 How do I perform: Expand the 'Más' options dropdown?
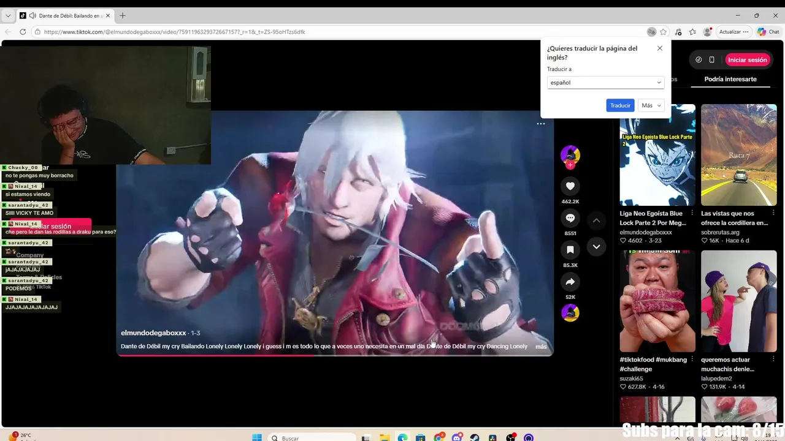click(651, 105)
